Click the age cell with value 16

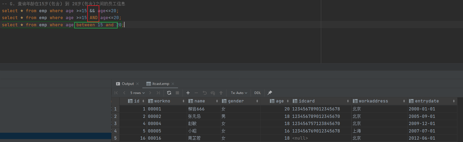point(276,131)
